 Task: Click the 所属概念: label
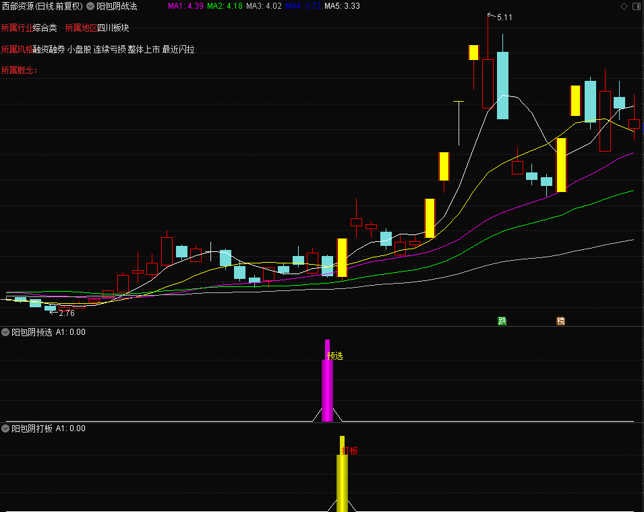20,70
